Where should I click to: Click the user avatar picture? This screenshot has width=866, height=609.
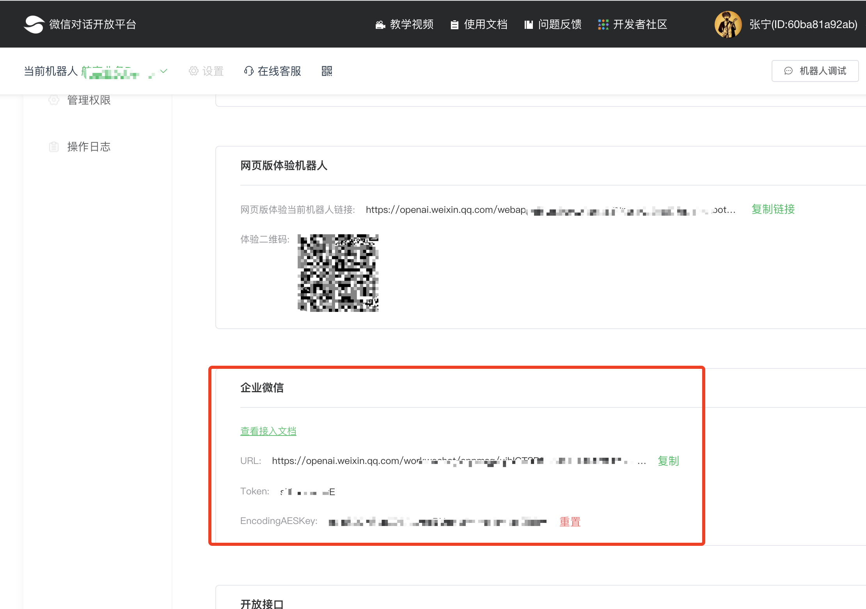728,24
